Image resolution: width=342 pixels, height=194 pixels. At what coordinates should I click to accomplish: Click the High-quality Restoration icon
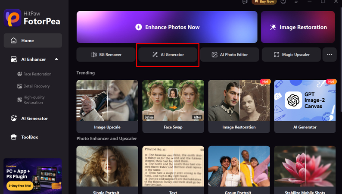click(20, 100)
